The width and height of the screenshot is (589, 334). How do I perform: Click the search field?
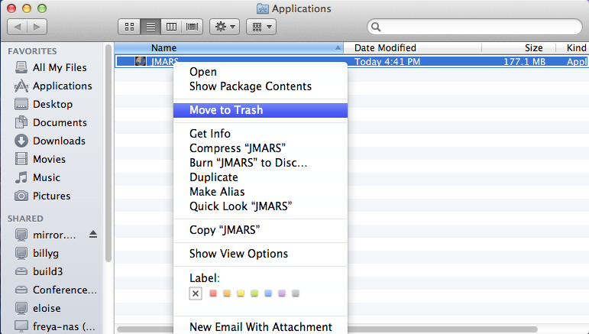point(474,27)
